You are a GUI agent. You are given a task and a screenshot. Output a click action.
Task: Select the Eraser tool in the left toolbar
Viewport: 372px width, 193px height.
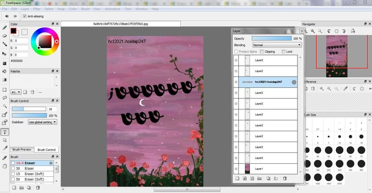pos(4,36)
